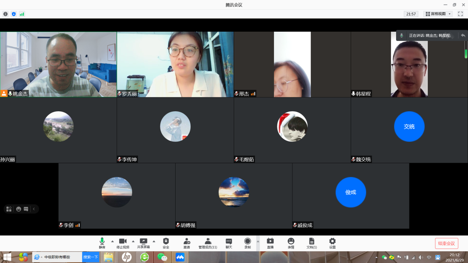Screen dimensions: 468x263
Task: Open the 设置 settings gear
Action: point(332,243)
